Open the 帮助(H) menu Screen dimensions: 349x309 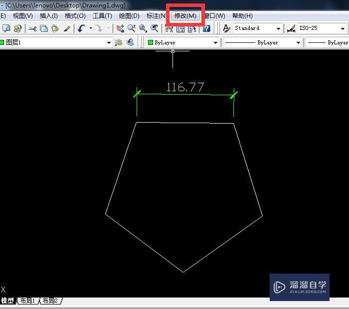[242, 16]
